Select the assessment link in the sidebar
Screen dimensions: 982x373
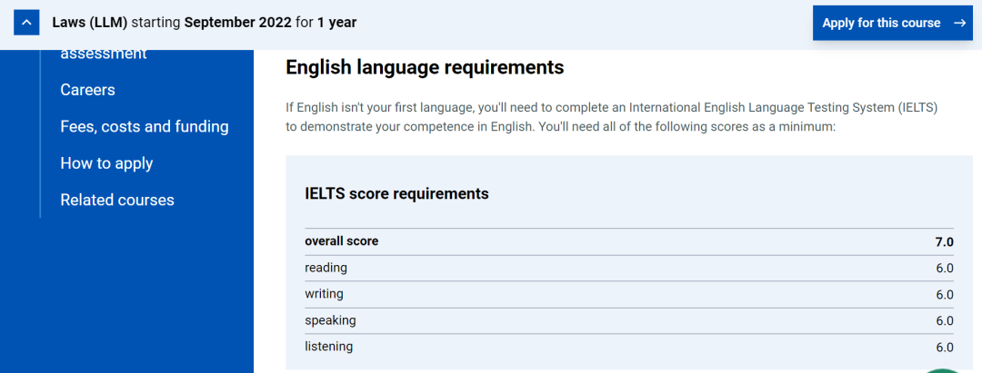[x=103, y=54]
